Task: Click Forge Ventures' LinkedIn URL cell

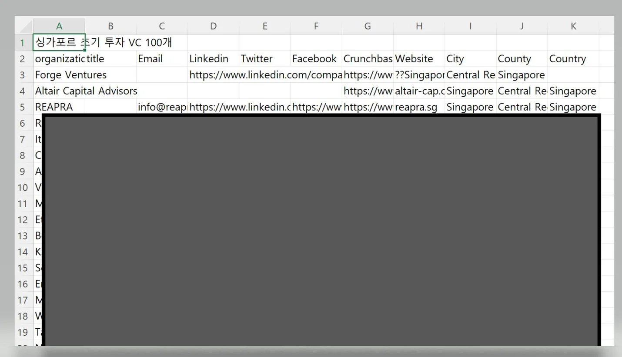Action: 213,74
